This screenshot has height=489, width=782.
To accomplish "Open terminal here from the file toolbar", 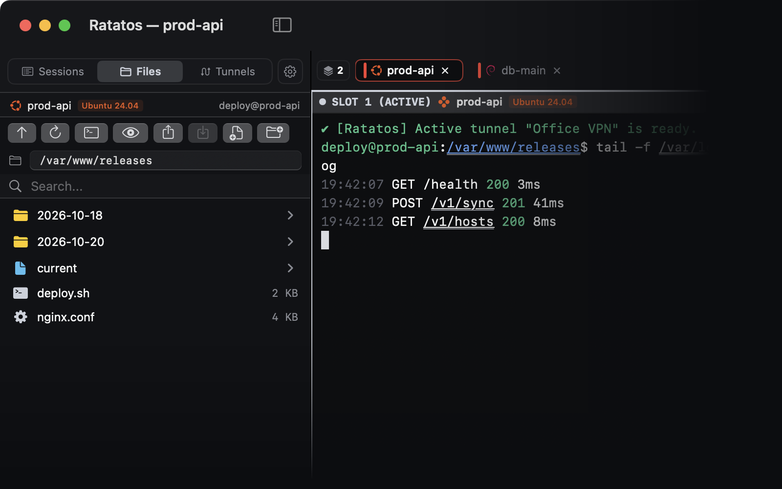I will (91, 133).
